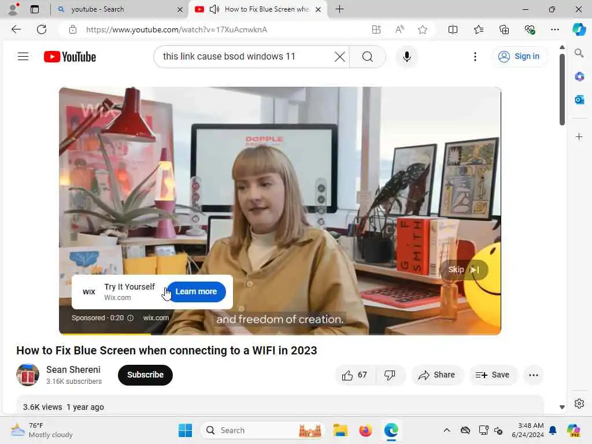This screenshot has width=592, height=444.
Task: Open more actions below the video
Action: pos(534,375)
